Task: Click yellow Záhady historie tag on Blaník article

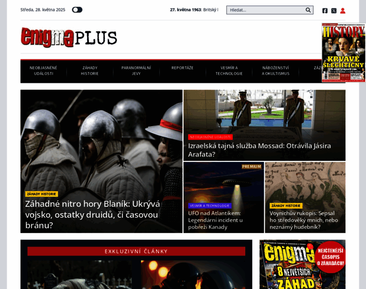Action: [x=41, y=194]
